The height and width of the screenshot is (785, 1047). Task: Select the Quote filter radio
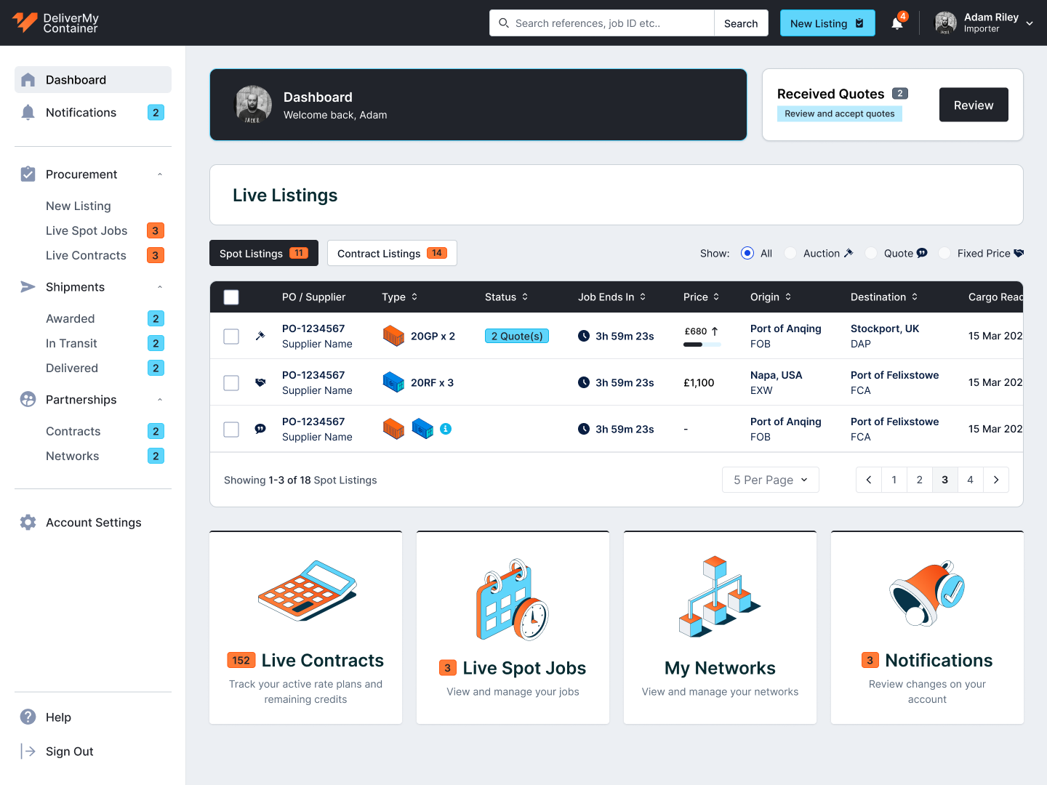click(871, 253)
